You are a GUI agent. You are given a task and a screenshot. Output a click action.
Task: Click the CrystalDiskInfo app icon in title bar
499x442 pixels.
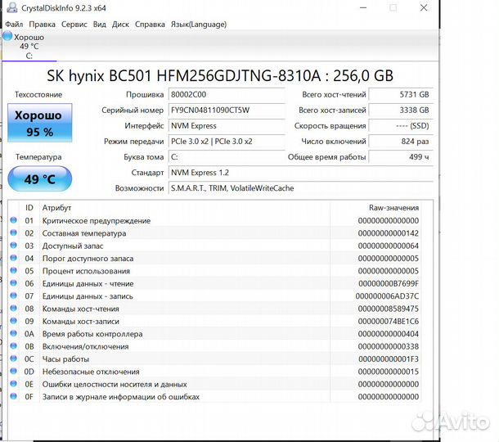[11, 7]
